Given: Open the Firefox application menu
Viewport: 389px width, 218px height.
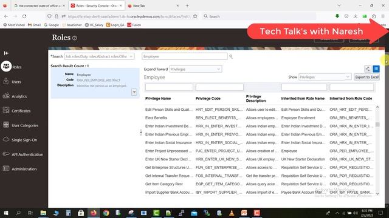Looking at the screenshot, I should (x=383, y=16).
